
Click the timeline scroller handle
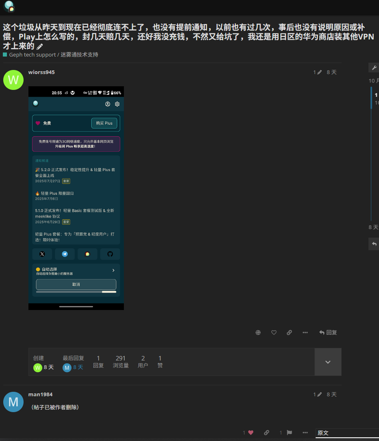point(371,98)
